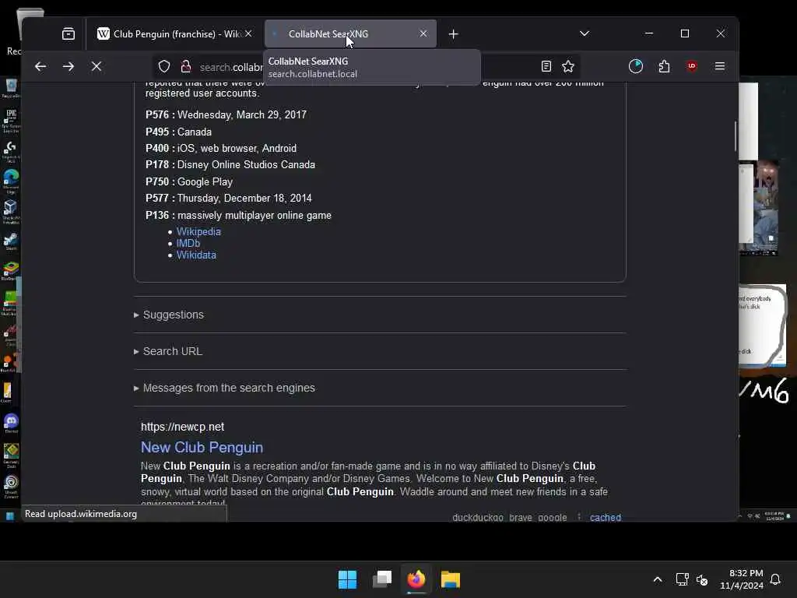Open the cached version link
The width and height of the screenshot is (797, 598).
606,517
